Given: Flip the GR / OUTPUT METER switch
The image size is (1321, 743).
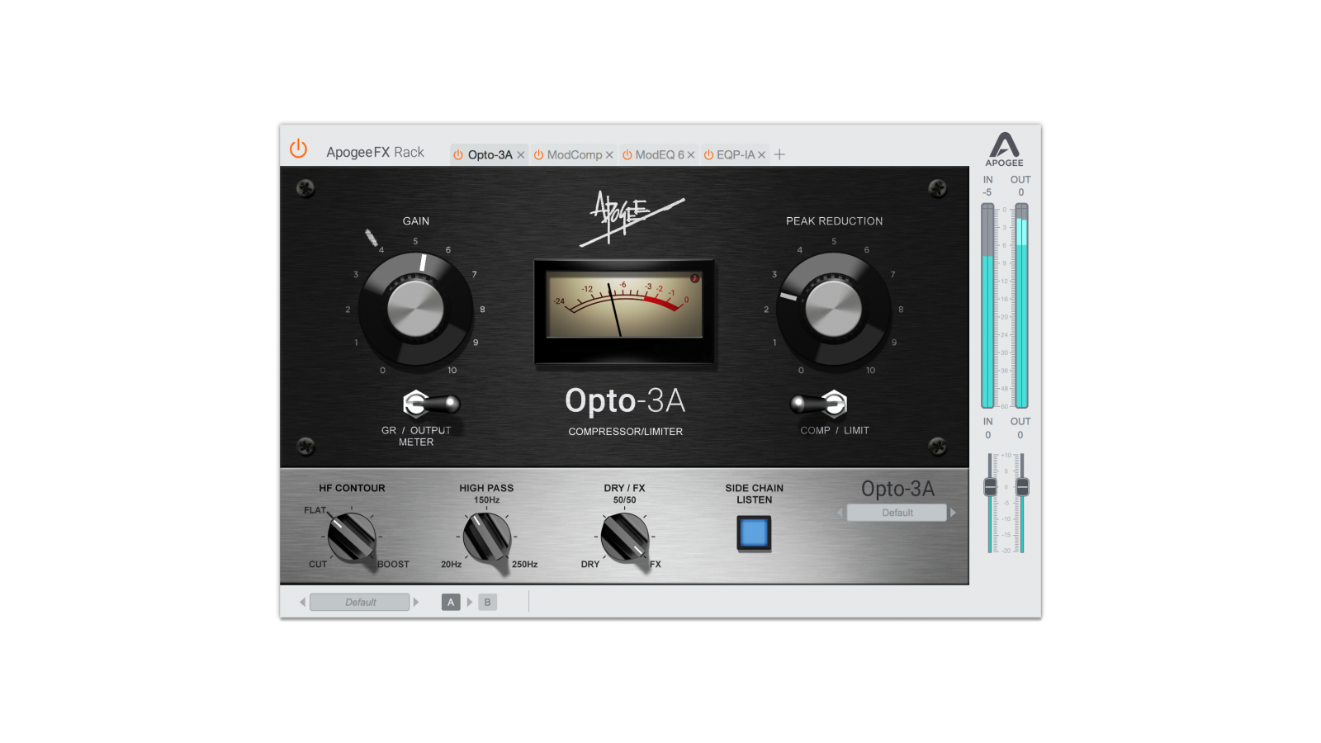Looking at the screenshot, I should coord(430,404).
